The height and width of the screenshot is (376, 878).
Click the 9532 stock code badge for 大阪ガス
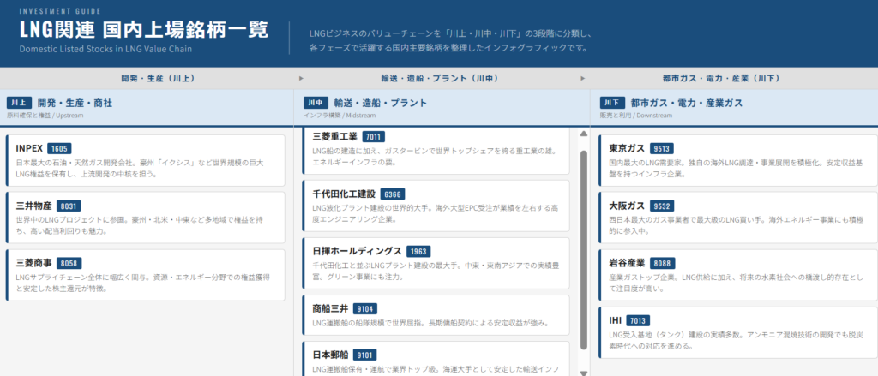point(662,206)
